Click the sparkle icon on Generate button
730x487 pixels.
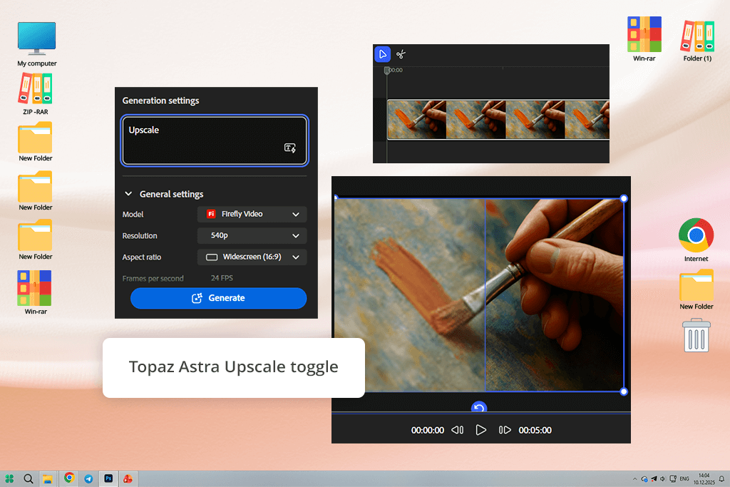coord(197,298)
